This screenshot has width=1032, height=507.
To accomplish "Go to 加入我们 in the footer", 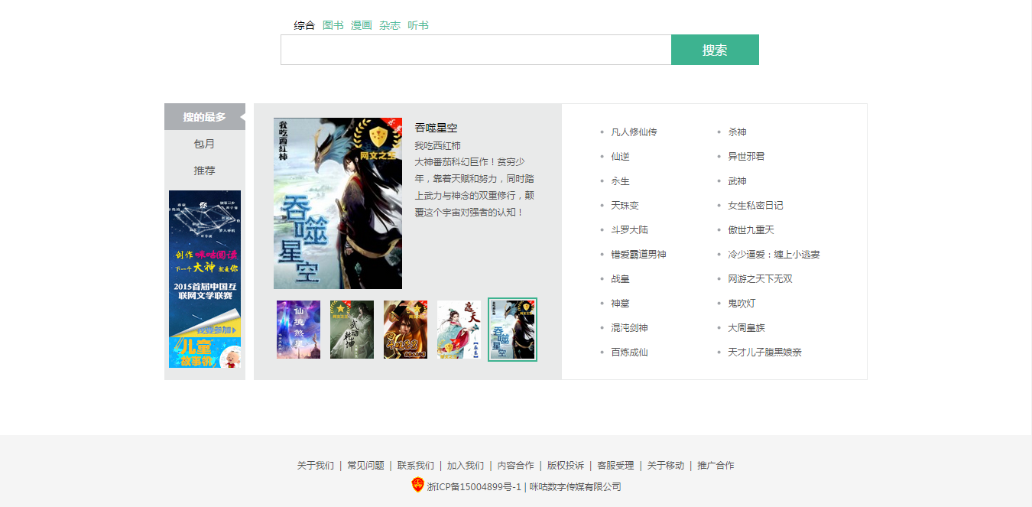I will [466, 466].
